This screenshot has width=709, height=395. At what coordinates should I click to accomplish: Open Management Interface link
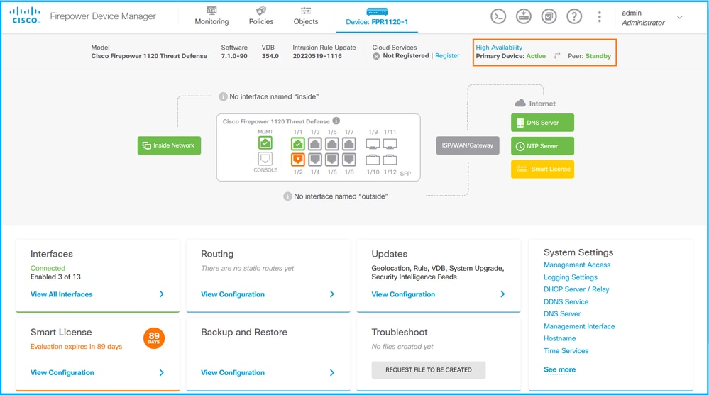click(579, 326)
